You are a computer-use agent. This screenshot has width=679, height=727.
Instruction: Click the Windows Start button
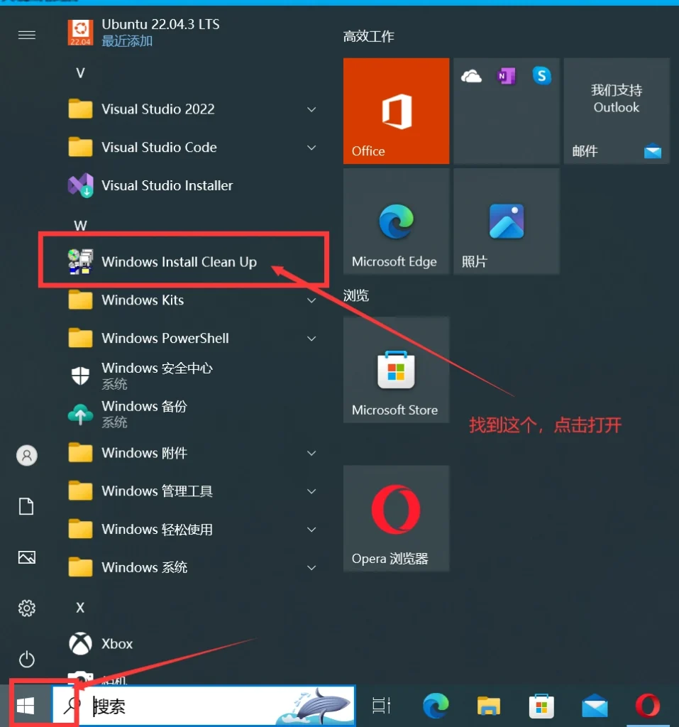click(26, 706)
